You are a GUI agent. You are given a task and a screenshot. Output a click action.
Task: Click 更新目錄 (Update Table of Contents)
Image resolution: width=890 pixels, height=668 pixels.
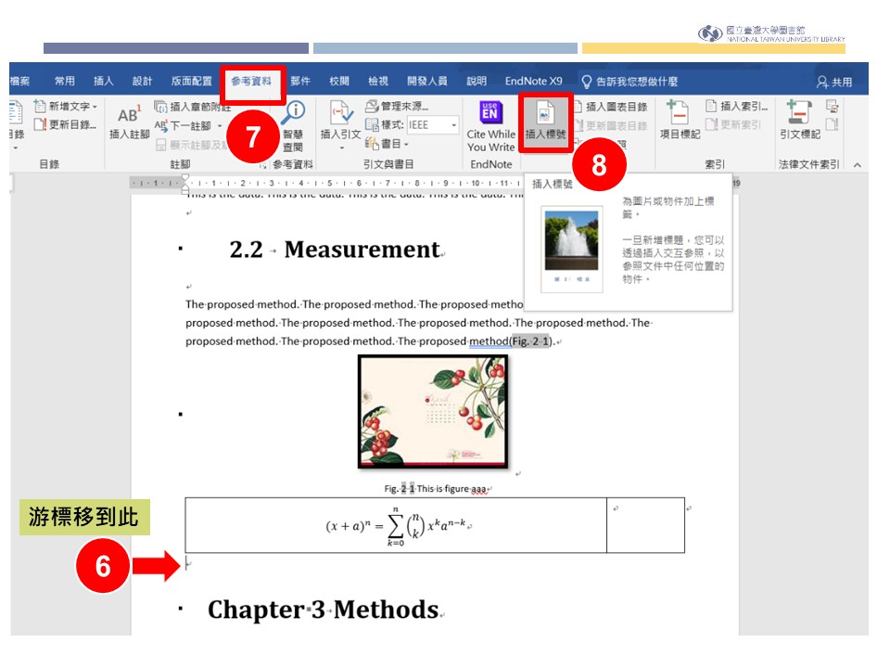(65, 123)
